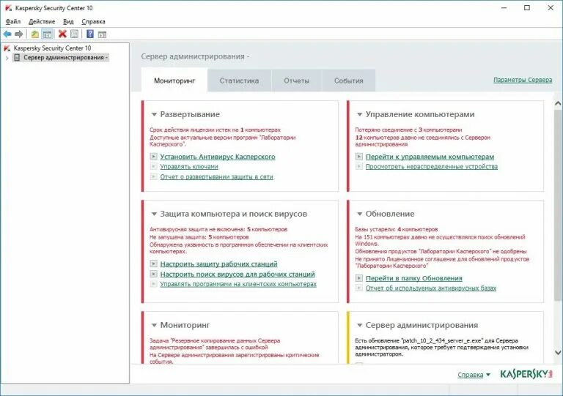Viewport: 563px width, 396px height.
Task: Go to Перейти к управляемым компьютерам link
Action: [x=430, y=157]
